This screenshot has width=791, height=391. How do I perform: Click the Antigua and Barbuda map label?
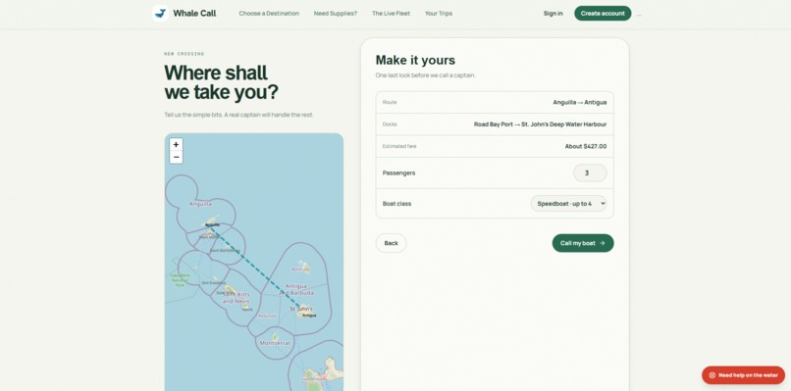point(296,289)
